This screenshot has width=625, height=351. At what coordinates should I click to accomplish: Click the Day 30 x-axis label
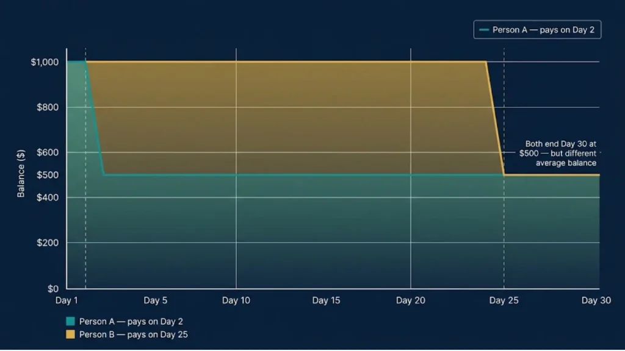pyautogui.click(x=596, y=300)
